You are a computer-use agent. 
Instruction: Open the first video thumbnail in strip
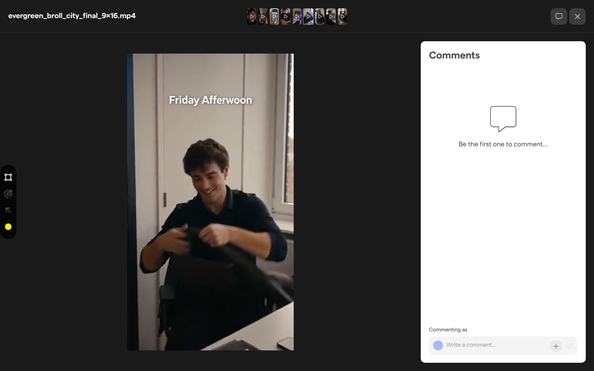click(252, 16)
